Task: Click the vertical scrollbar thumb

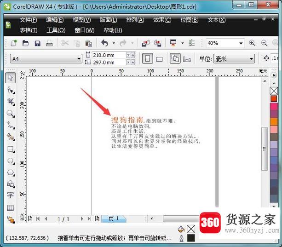Action: tap(265, 149)
